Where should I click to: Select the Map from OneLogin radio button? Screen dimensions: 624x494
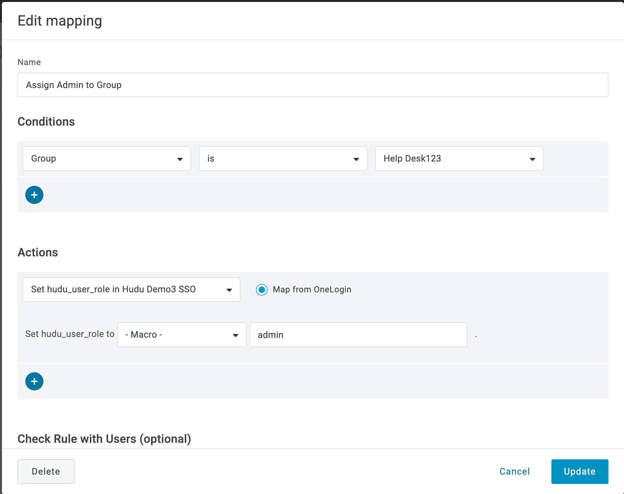pyautogui.click(x=262, y=289)
